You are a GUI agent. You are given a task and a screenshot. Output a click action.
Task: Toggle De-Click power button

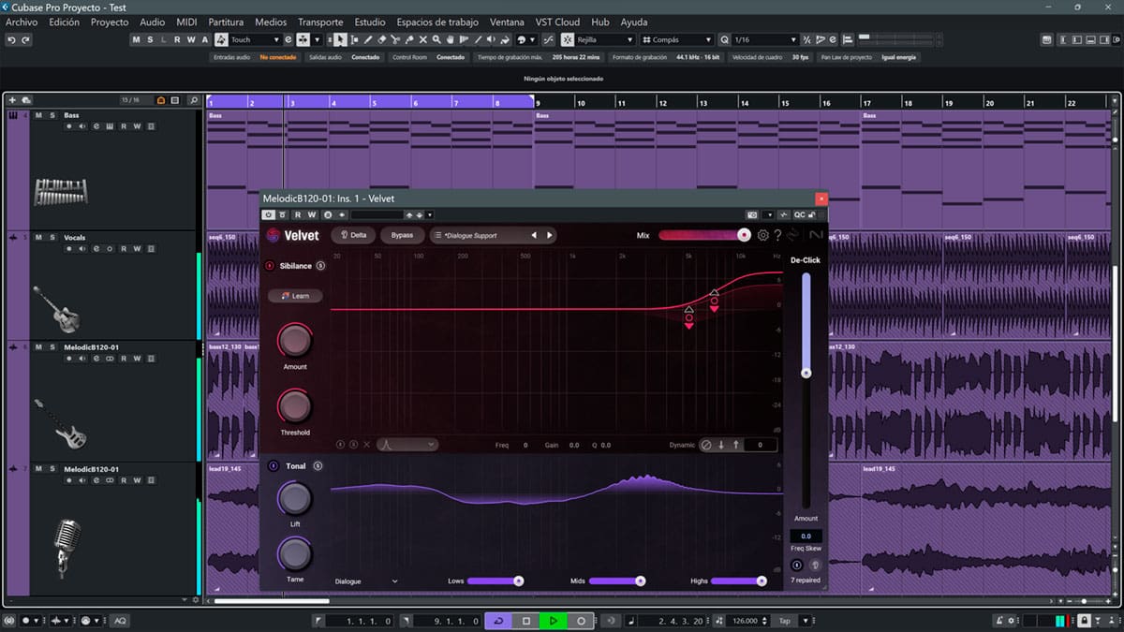pos(796,565)
